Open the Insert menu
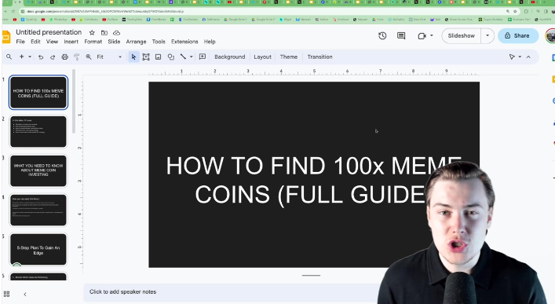Screen dimensions: 555x304 point(71,42)
